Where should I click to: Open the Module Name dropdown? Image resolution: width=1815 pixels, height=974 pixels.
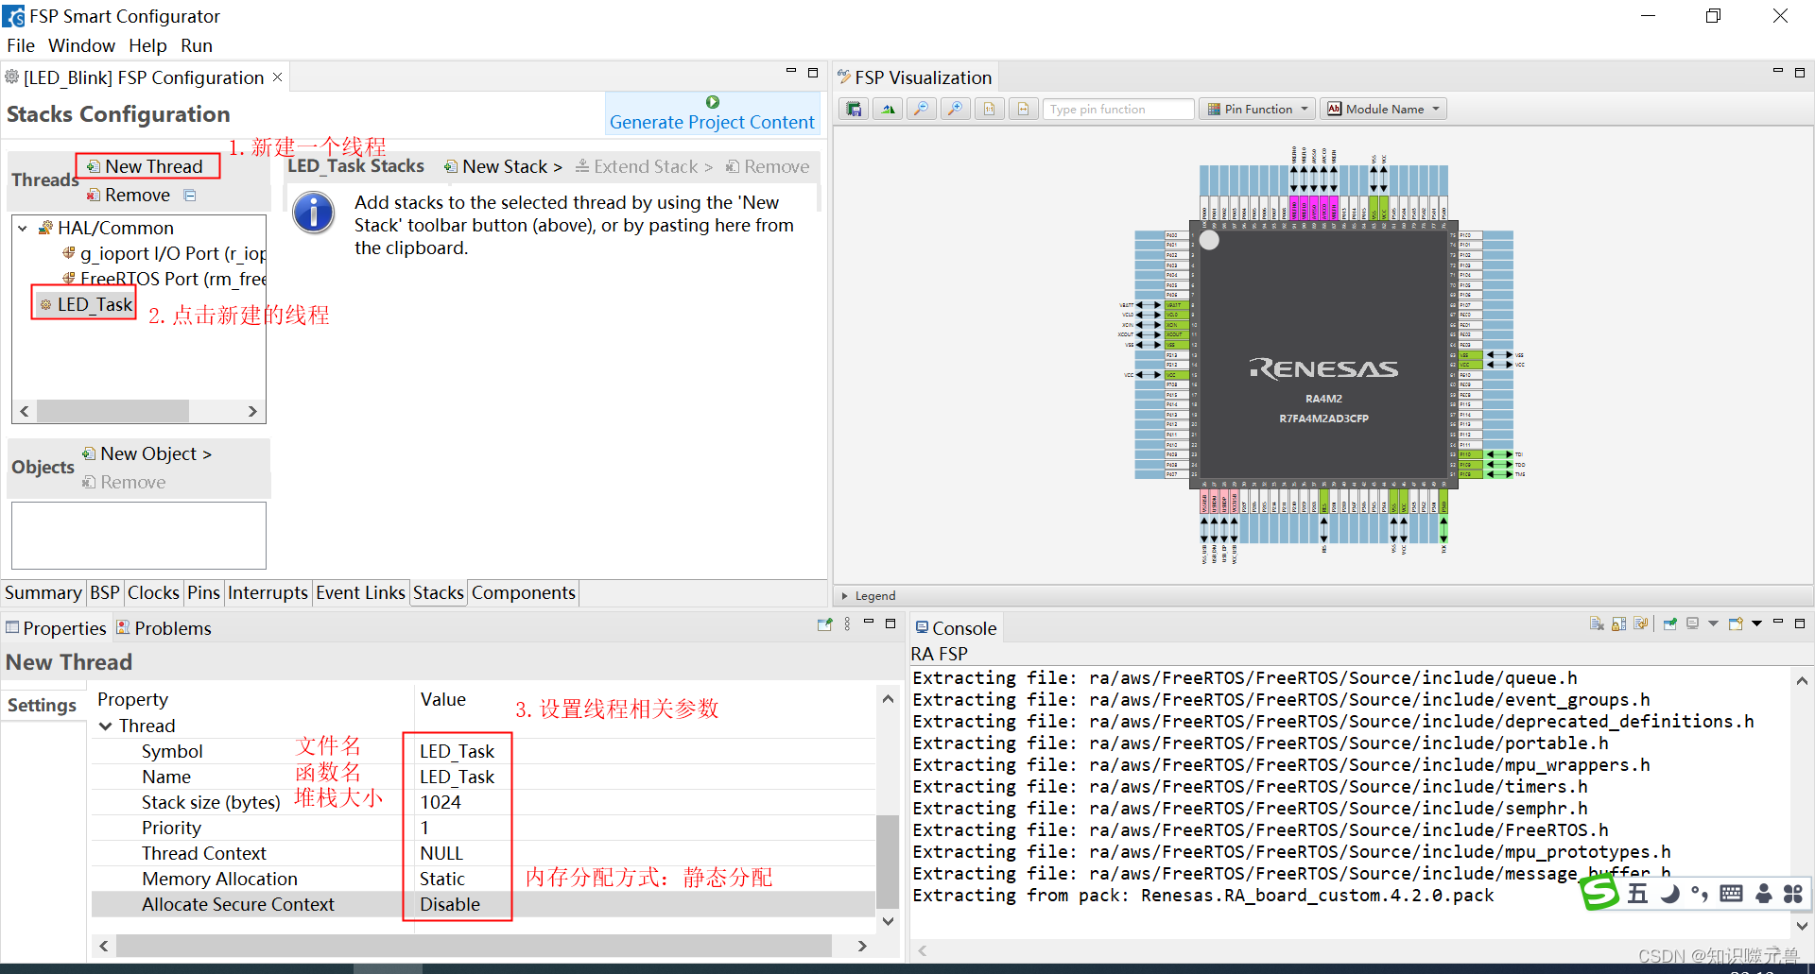(x=1383, y=110)
